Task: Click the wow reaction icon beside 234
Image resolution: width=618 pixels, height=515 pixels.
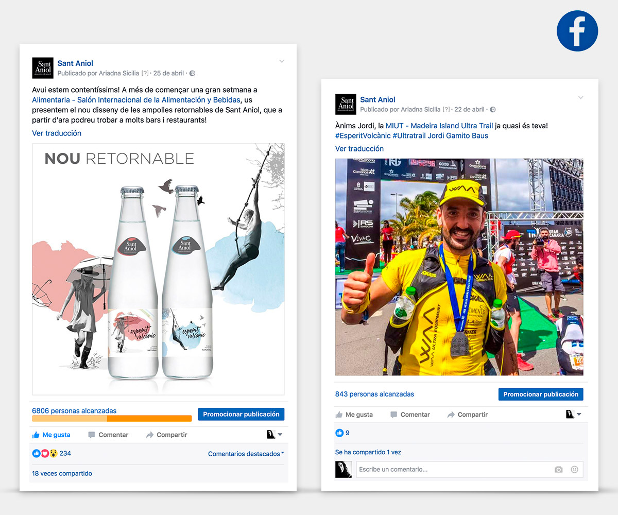Action: click(53, 454)
